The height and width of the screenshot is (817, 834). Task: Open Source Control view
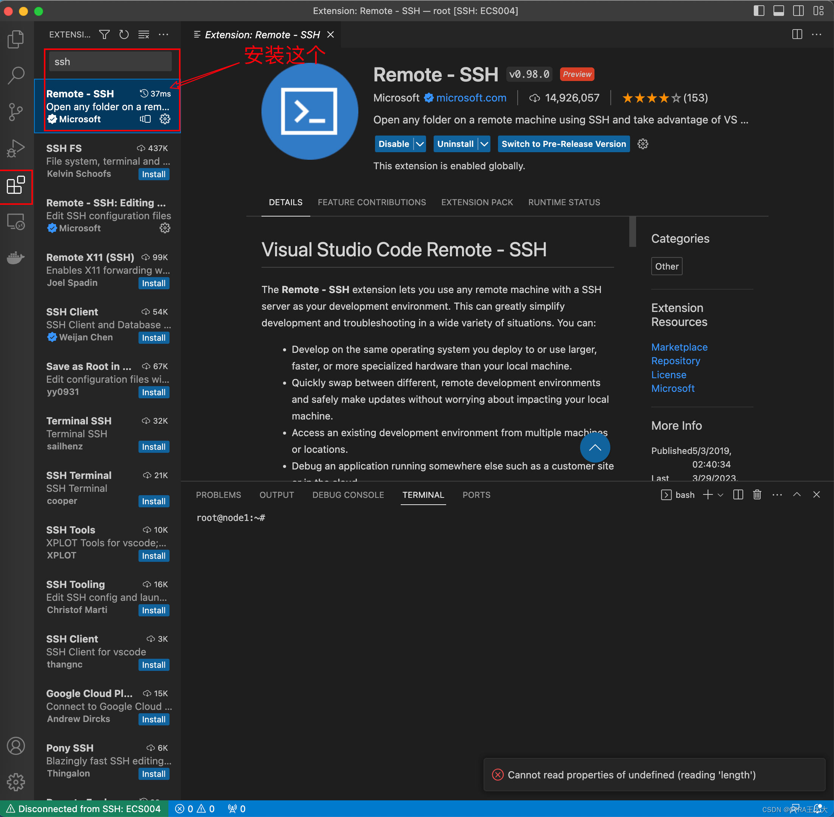(16, 112)
